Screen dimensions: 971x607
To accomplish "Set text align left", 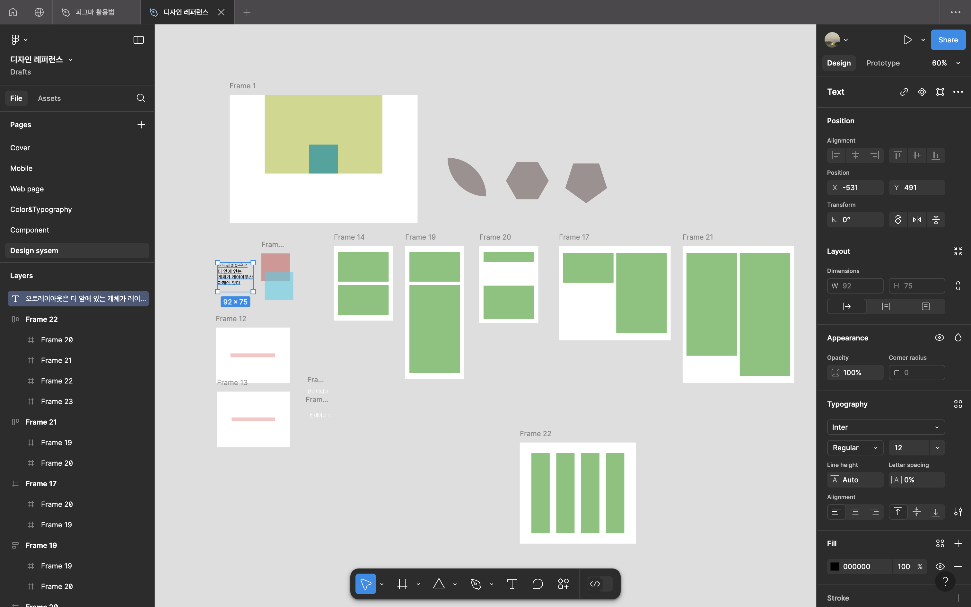I will tap(836, 512).
